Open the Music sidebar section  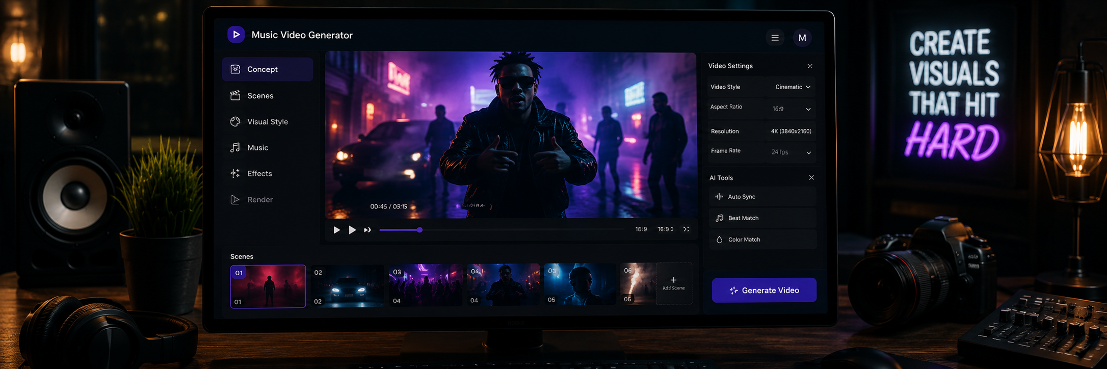tap(268, 148)
